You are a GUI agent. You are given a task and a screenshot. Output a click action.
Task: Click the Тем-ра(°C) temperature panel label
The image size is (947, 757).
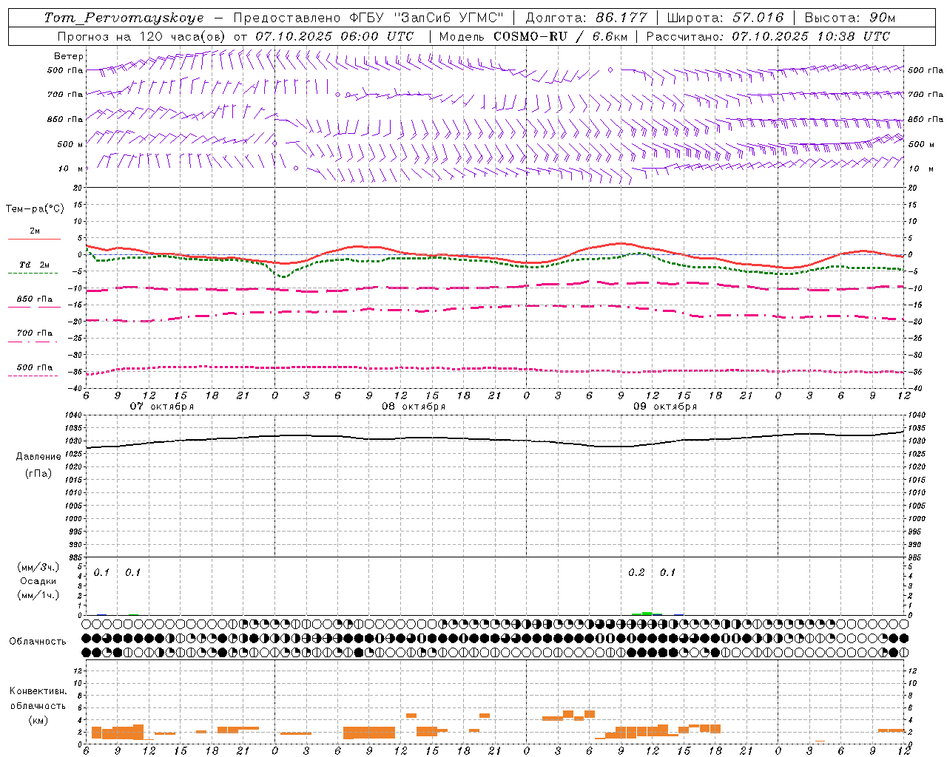pyautogui.click(x=35, y=209)
